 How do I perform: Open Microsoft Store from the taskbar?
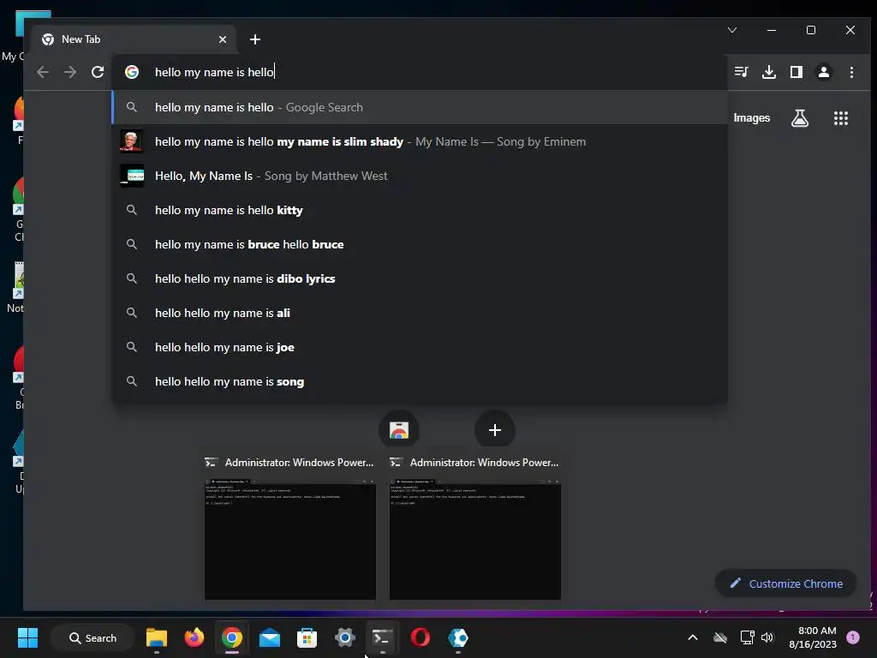coord(307,637)
